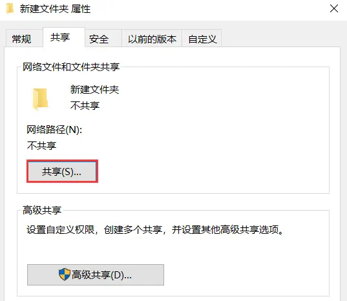Viewport: 347px width, 301px height.
Task: Switch to the 常规 tab
Action: 21,39
